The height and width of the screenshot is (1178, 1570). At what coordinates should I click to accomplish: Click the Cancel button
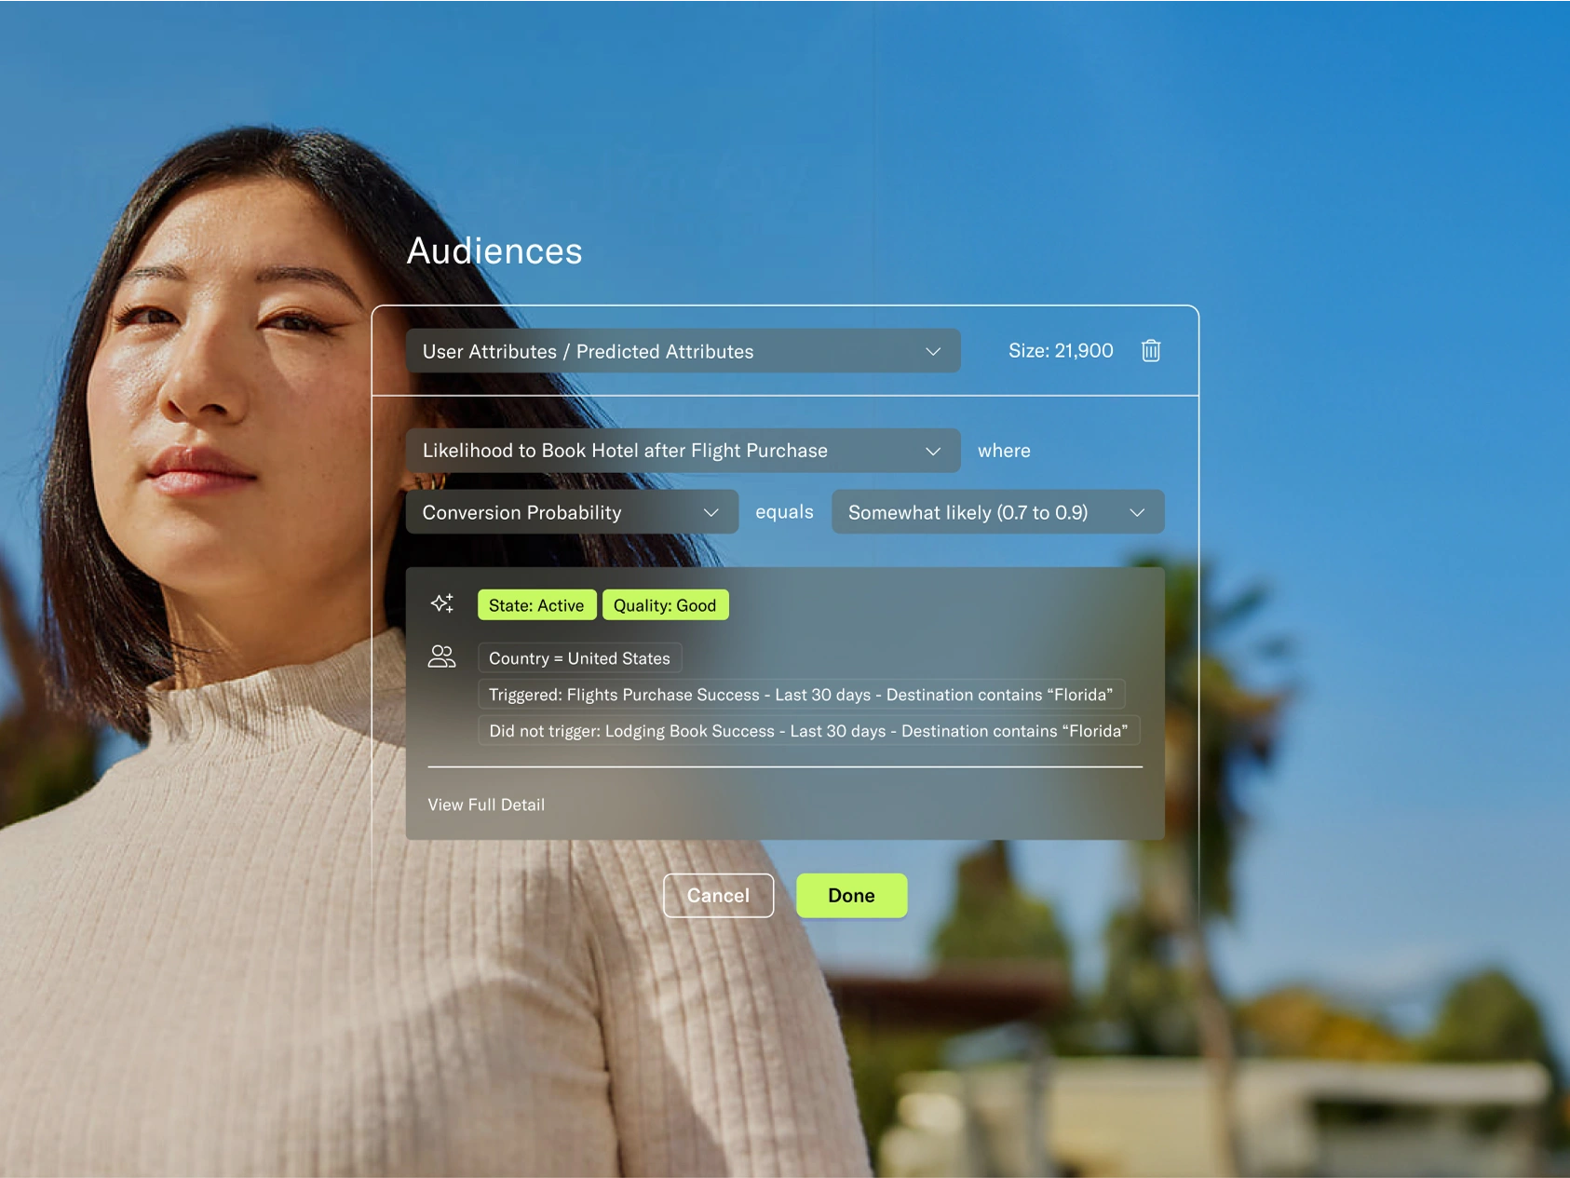tap(718, 896)
